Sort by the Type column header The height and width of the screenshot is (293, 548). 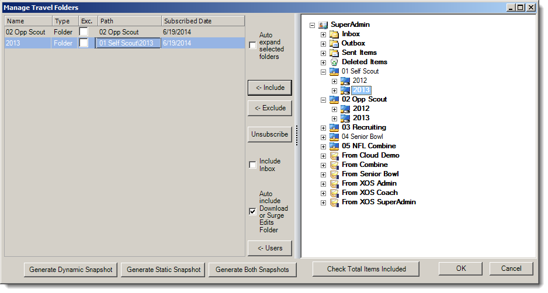[65, 21]
